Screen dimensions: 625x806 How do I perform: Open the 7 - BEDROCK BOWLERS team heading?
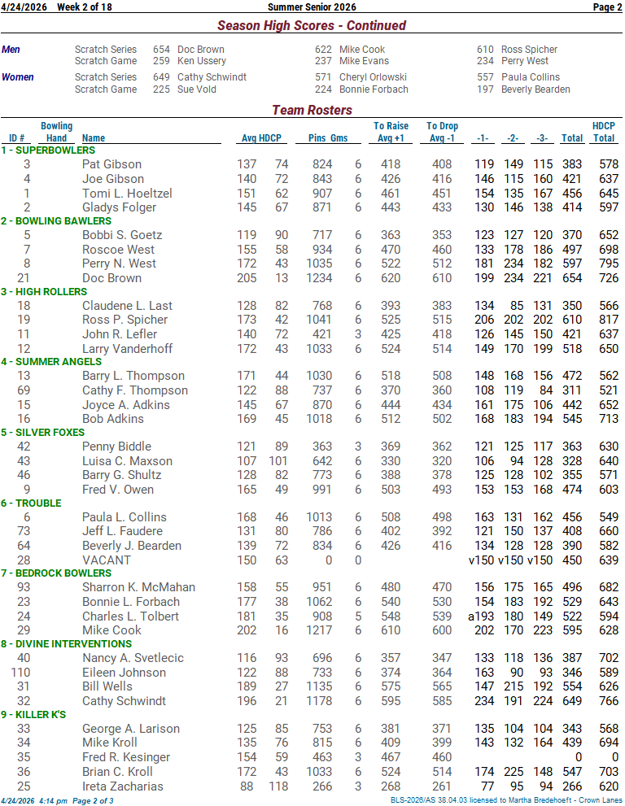[56, 573]
